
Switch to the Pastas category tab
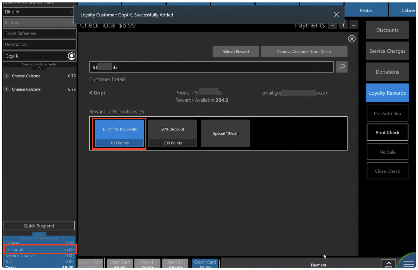tap(366, 10)
